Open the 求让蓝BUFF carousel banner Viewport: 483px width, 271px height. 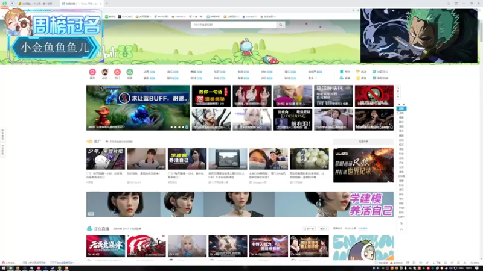138,108
